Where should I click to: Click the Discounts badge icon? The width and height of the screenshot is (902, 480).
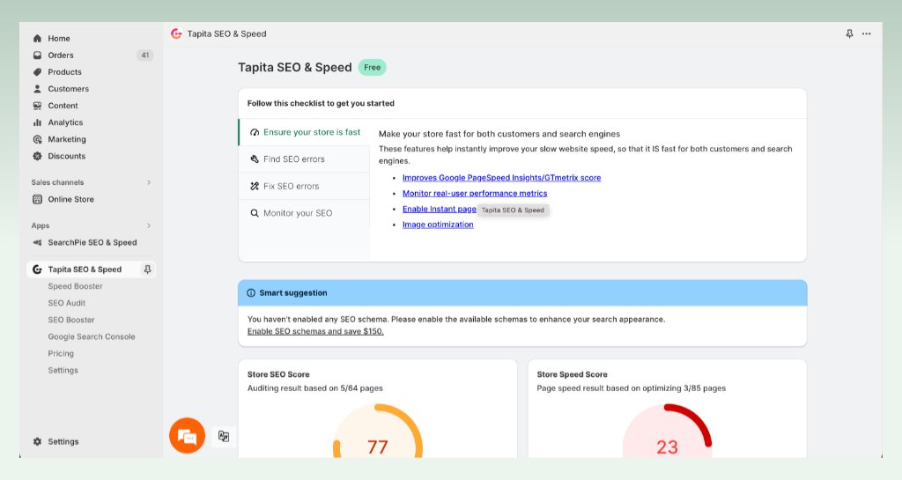pos(37,156)
